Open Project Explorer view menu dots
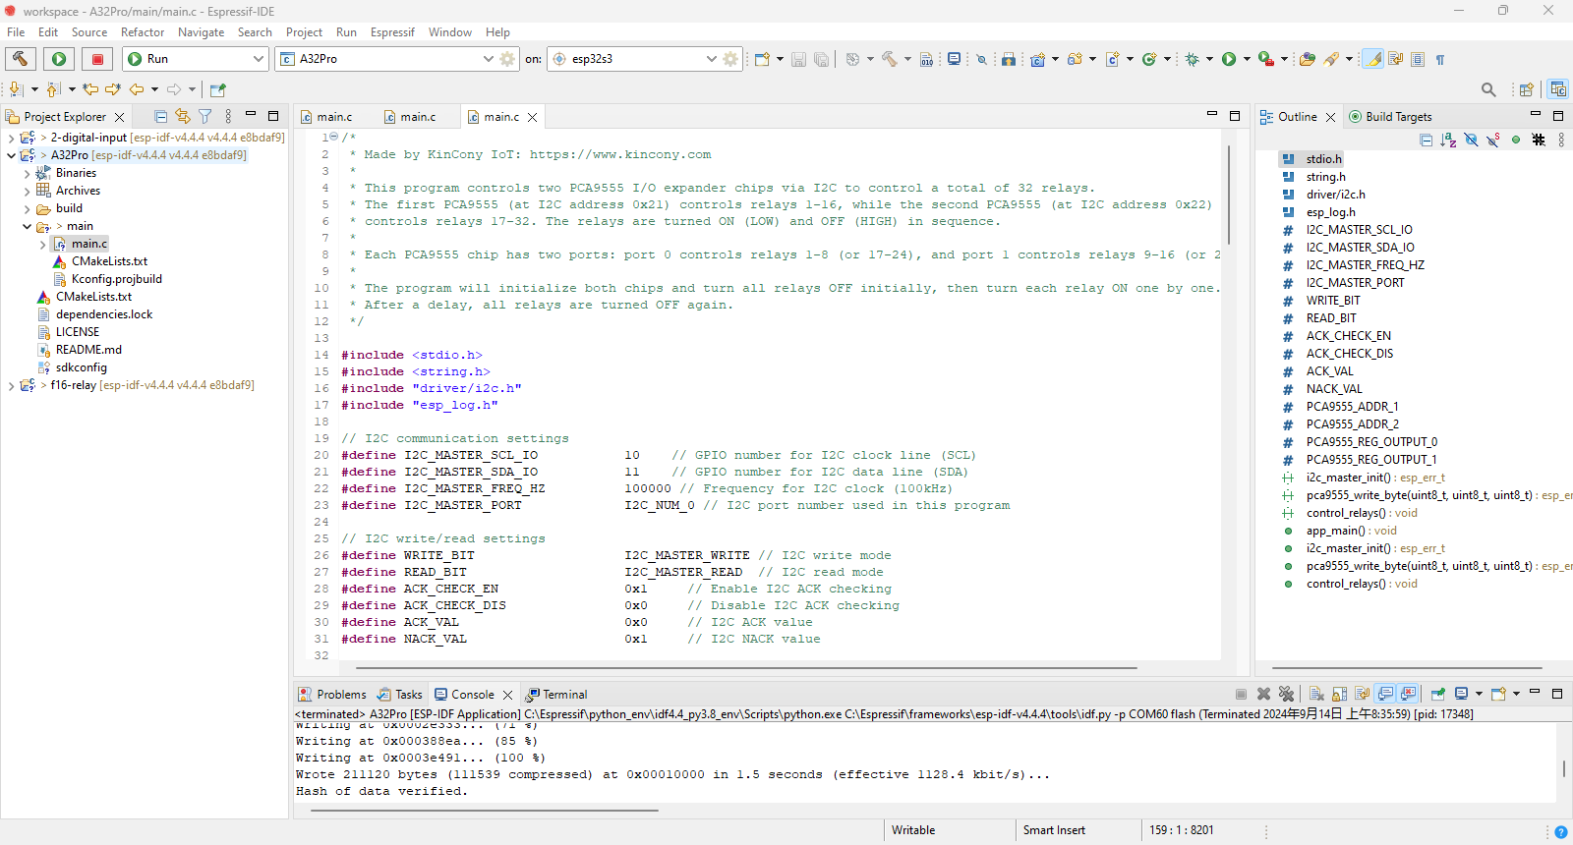This screenshot has width=1573, height=845. tap(228, 116)
